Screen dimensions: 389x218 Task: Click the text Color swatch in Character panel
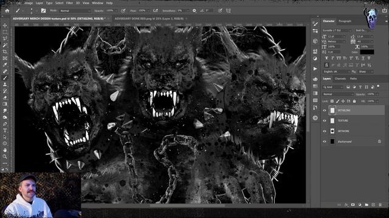pos(367,52)
